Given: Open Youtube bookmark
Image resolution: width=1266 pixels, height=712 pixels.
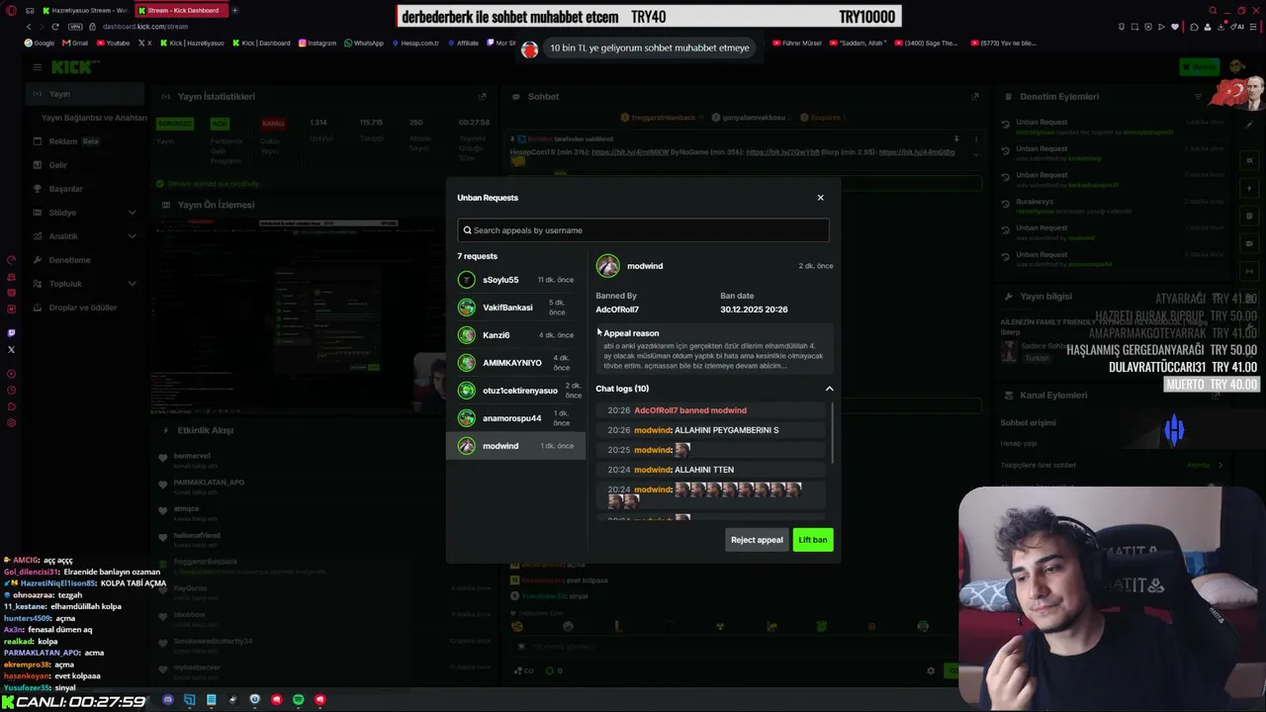Looking at the screenshot, I should pos(113,44).
